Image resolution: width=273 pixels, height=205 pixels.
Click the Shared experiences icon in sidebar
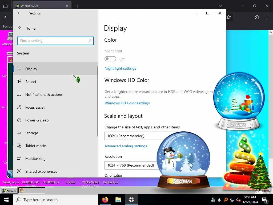tap(19, 171)
